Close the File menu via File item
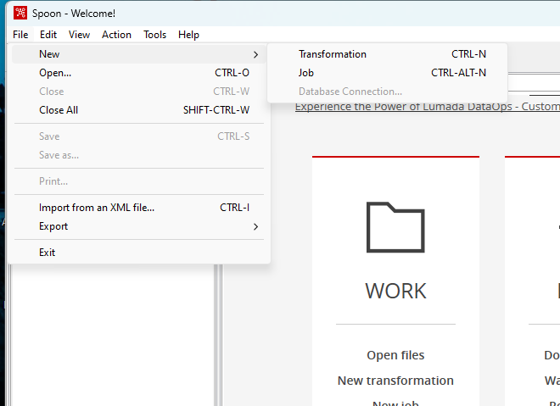 click(21, 35)
